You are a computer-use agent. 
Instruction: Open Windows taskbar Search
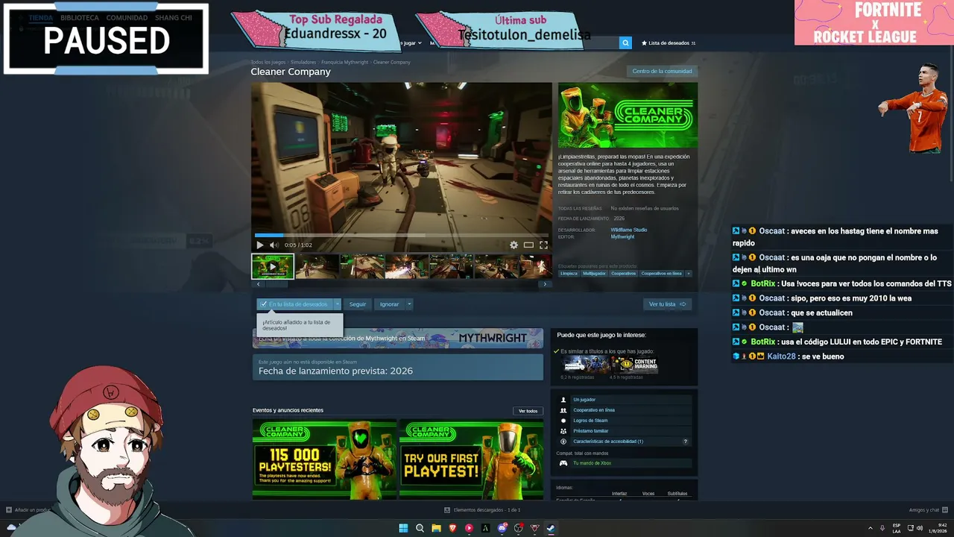coord(420,528)
